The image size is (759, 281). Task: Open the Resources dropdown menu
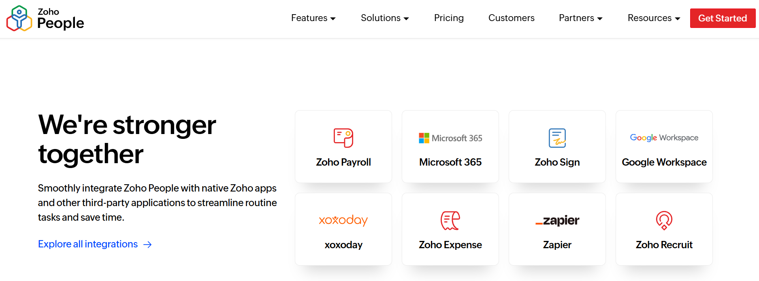coord(654,18)
